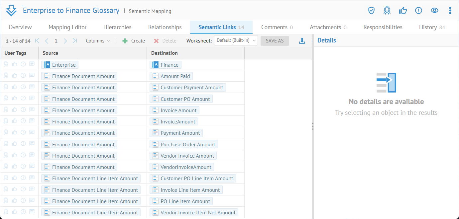
Task: Click the thumbs-up icon in header
Action: click(403, 11)
